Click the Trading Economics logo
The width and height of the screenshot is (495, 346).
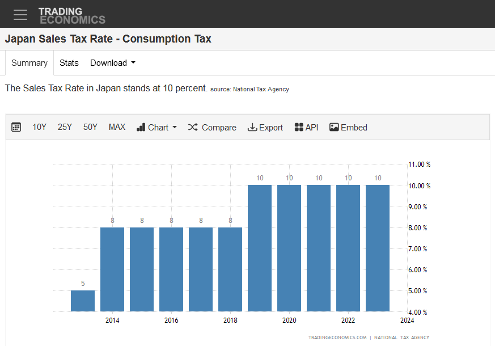point(71,15)
